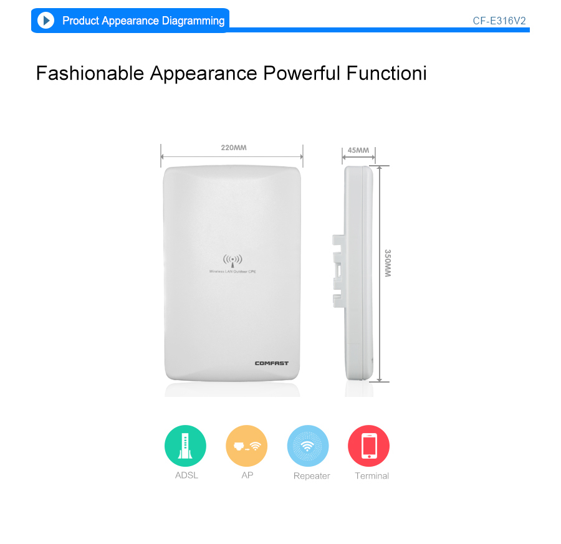Click the green ADSL mode icon
Screen dimensions: 561x544
[185, 446]
